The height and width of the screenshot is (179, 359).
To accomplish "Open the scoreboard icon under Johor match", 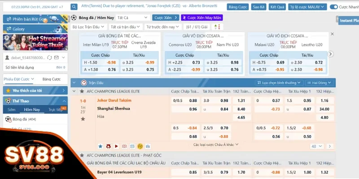I will (124, 146).
